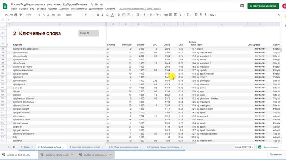Click the Google Sheets home logo

(x=5, y=6)
